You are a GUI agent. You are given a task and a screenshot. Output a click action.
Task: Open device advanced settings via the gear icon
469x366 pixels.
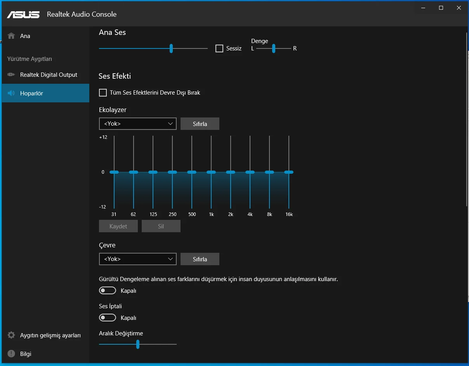pos(10,335)
